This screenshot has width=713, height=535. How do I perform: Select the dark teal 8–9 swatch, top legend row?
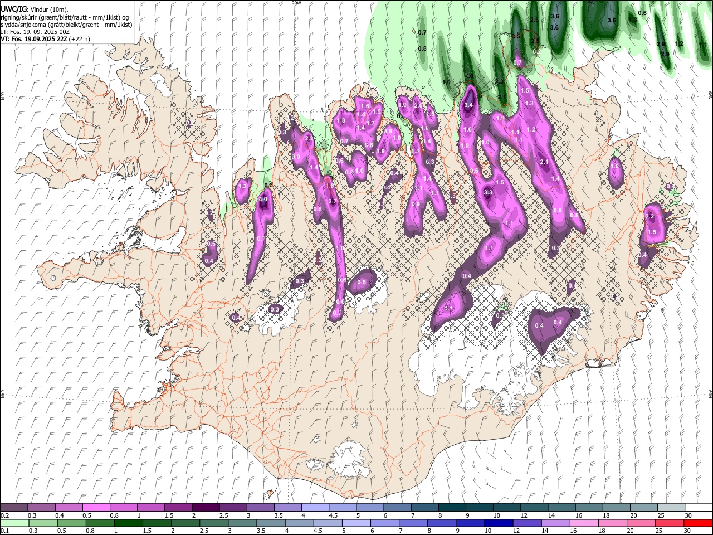point(452,507)
